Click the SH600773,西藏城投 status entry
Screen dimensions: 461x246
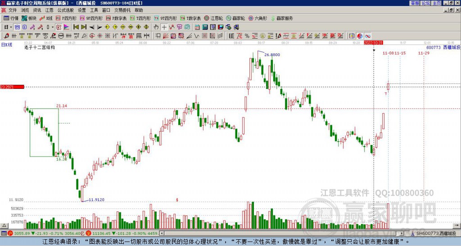pos(436,233)
